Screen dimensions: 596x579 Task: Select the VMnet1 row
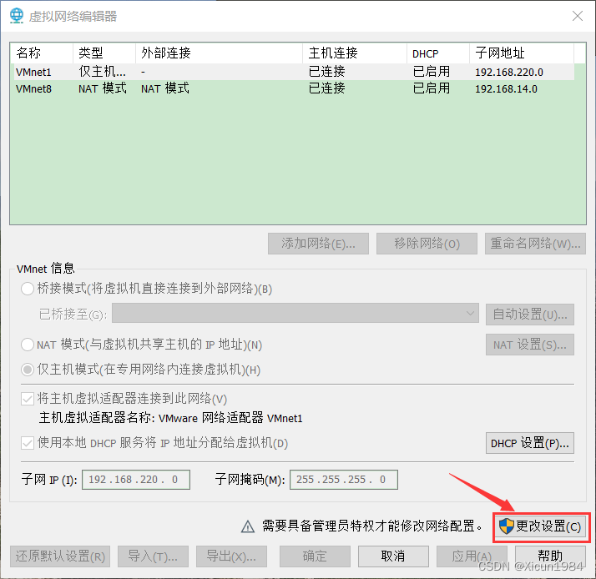pyautogui.click(x=294, y=72)
